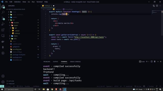
Task: Select the index.js editor tab
Action: coord(48,6)
